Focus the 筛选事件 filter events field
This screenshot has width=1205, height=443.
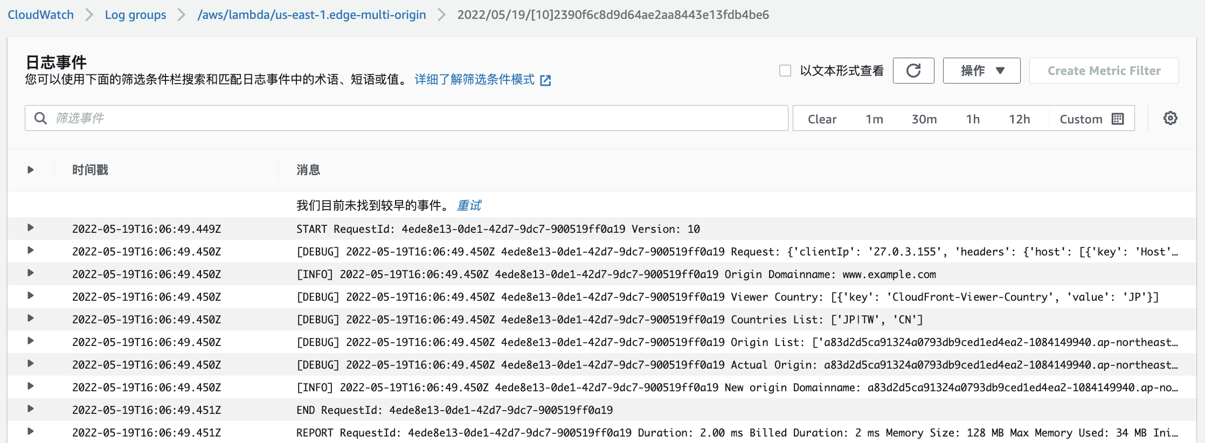[x=415, y=118]
